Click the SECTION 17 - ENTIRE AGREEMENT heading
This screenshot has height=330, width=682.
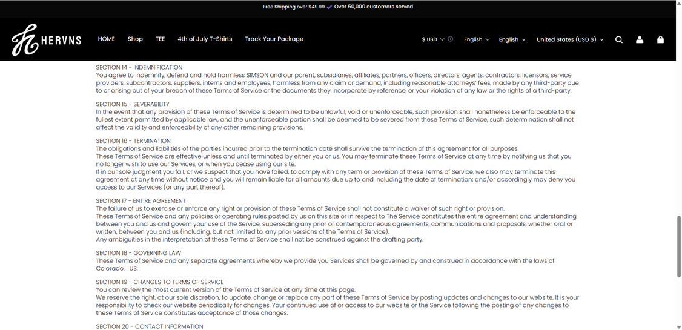[141, 201]
